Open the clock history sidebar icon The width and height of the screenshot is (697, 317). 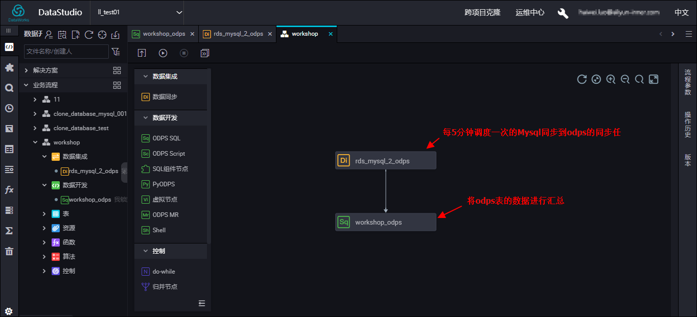(x=9, y=108)
